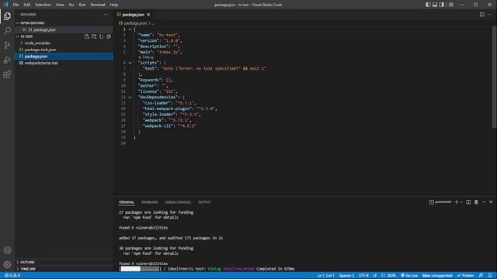The height and width of the screenshot is (279, 497).
Task: Open the Terminal menu
Action: coord(98,5)
